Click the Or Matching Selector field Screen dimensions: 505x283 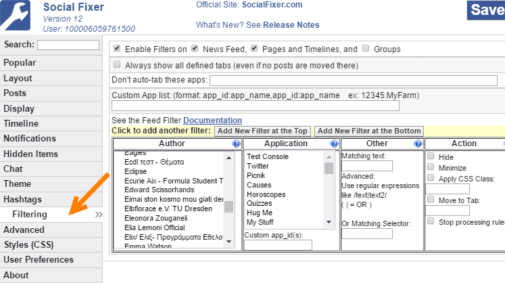(367, 234)
